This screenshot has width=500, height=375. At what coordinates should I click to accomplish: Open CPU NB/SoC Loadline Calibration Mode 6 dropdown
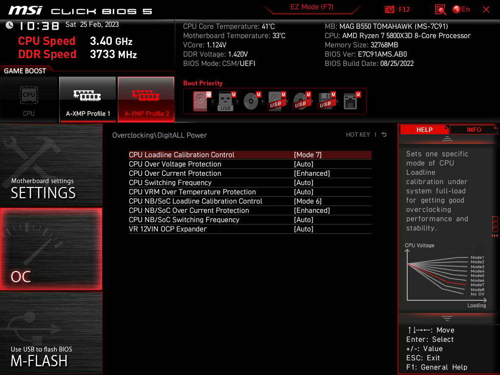pos(308,201)
